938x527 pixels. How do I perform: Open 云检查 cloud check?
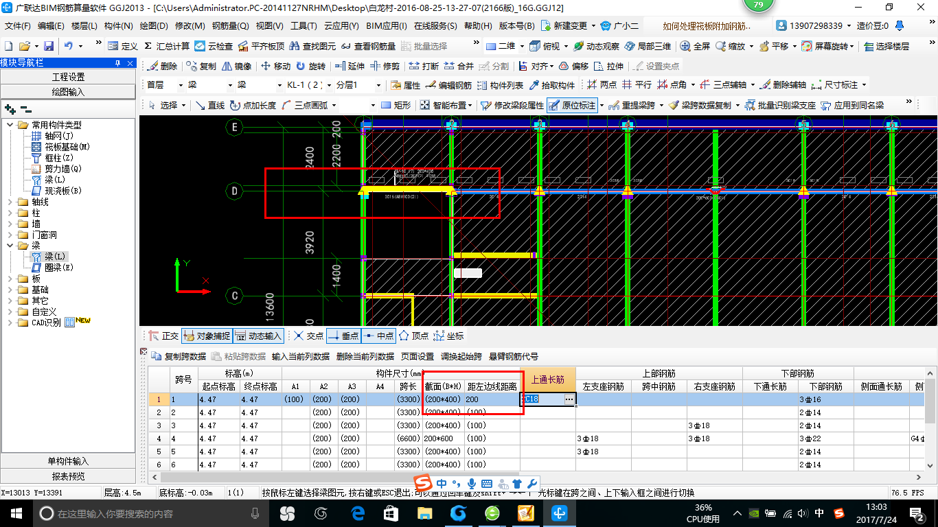[x=214, y=46]
